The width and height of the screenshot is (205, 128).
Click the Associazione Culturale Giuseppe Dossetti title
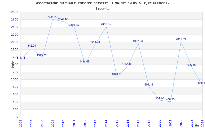pyautogui.click(x=102, y=3)
